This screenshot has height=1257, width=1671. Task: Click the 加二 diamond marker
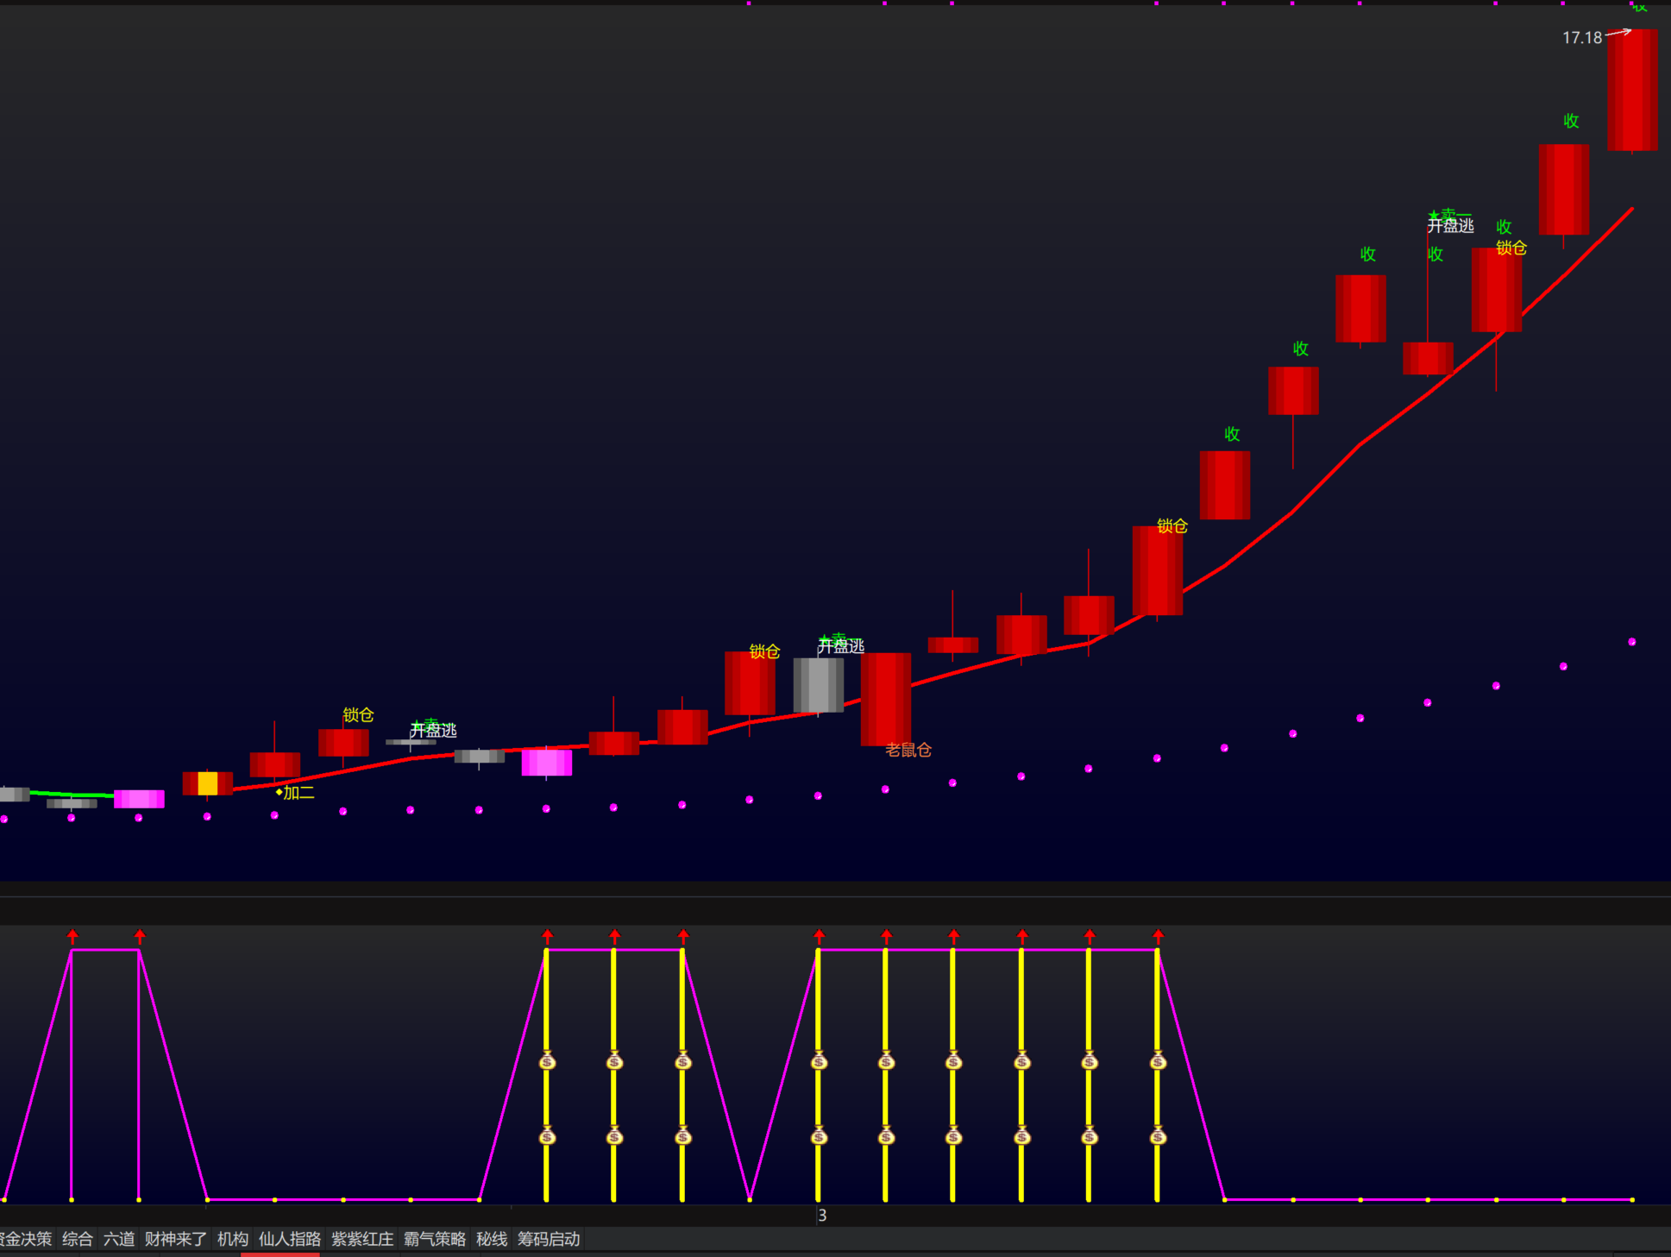coord(280,792)
